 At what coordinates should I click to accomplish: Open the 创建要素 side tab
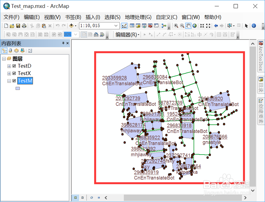point(261,111)
